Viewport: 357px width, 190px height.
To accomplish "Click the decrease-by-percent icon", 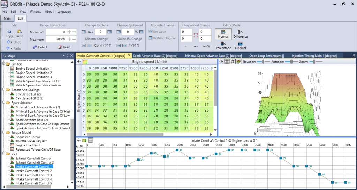I will click(119, 32).
